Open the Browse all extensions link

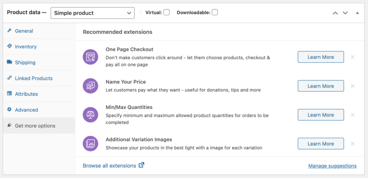[x=109, y=165]
